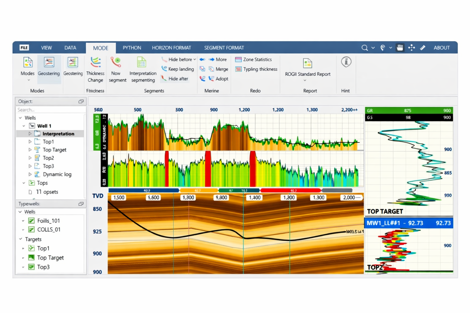The image size is (470, 313).
Task: Expand the Top2 tree node
Action: (30, 158)
